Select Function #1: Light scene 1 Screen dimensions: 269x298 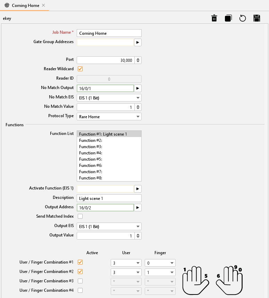pyautogui.click(x=109, y=134)
